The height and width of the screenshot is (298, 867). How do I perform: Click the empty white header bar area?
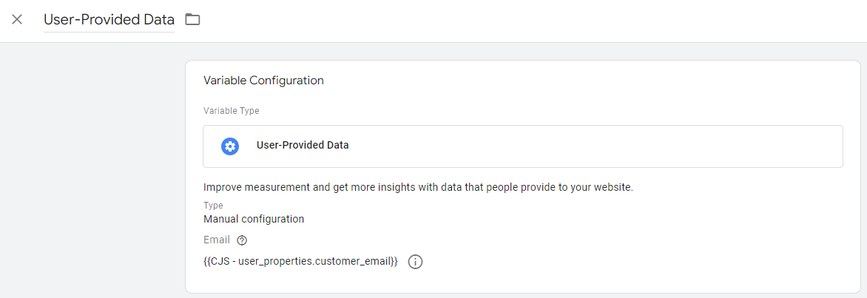pos(518,20)
